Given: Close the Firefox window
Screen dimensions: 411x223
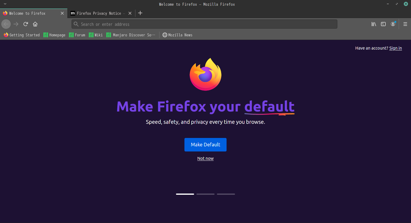Looking at the screenshot, I should click(x=406, y=4).
